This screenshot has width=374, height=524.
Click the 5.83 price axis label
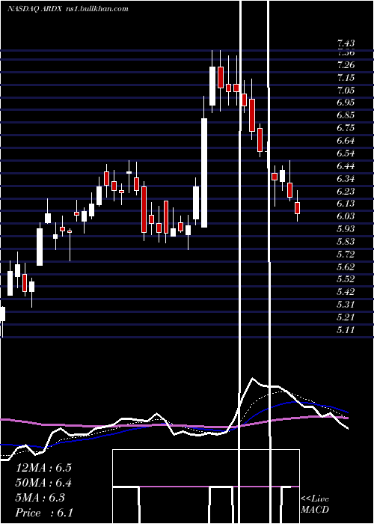346,242
